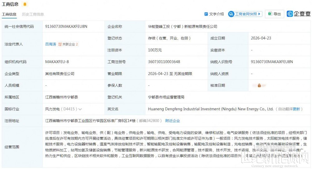Click company name 华能登峰工投(宁都)新能源有限责任公司
The width and height of the screenshot is (312, 169).
182,27
